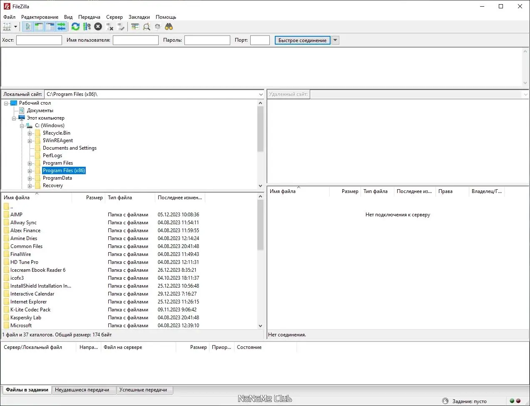Select Documents and Settings in tree
This screenshot has height=406, width=530.
pyautogui.click(x=70, y=148)
